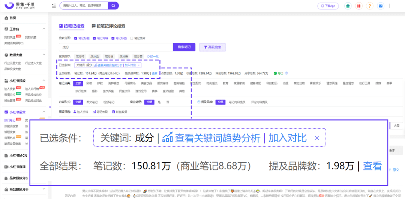Screen dimensions: 405x199
Task: Click the 笔记表现 chart icon
Action: [x=94, y=112]
